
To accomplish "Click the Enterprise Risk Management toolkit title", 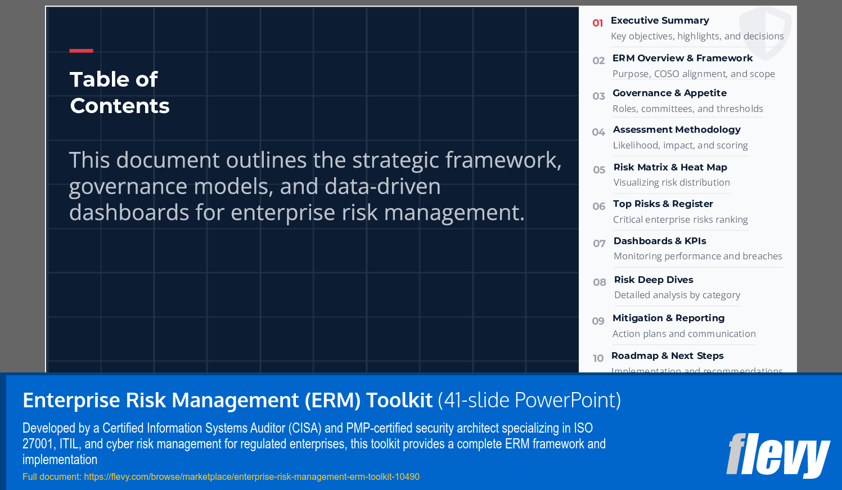I will (x=226, y=401).
